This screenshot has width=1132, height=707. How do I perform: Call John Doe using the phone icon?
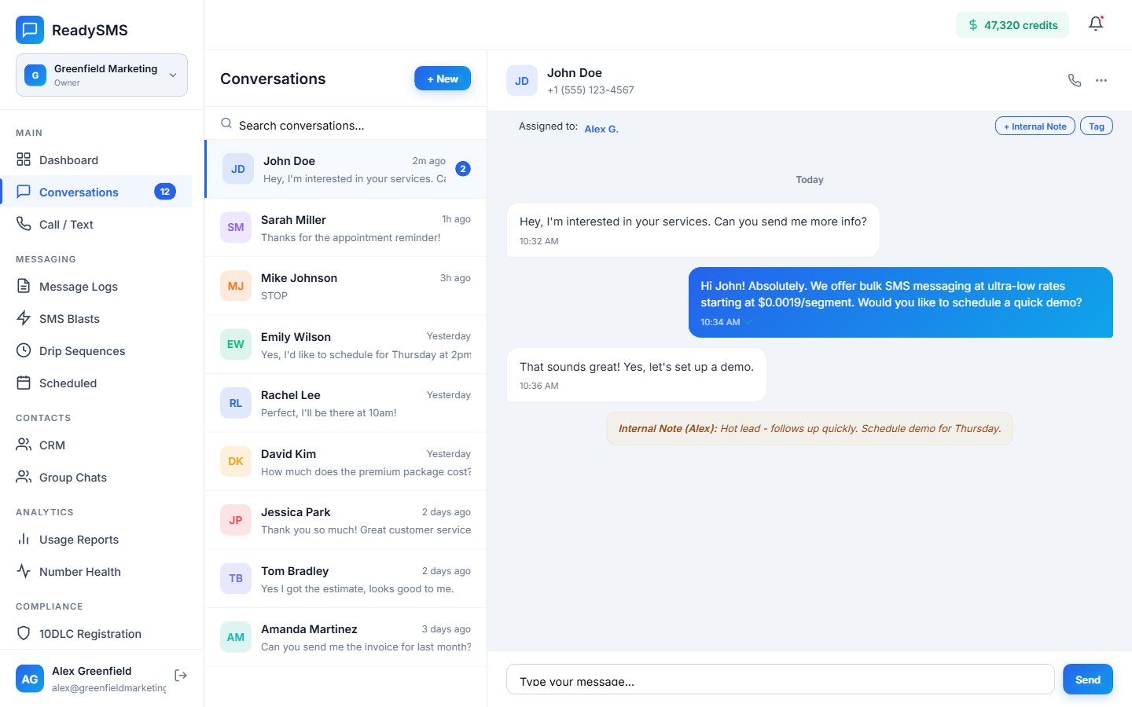coord(1075,80)
